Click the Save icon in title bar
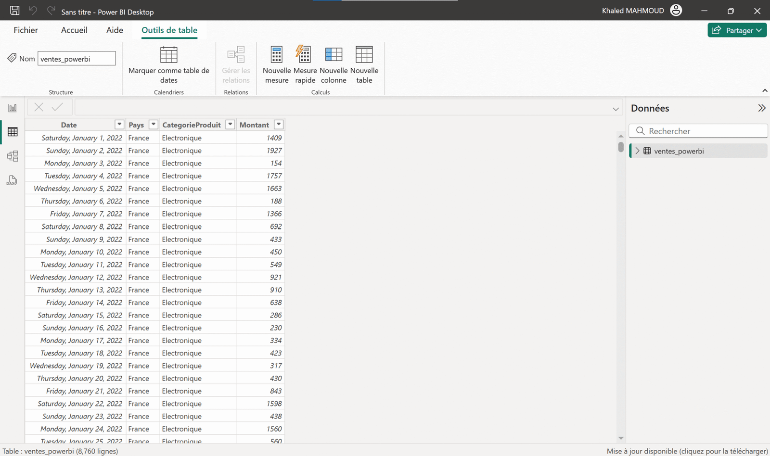770x456 pixels. pyautogui.click(x=14, y=10)
